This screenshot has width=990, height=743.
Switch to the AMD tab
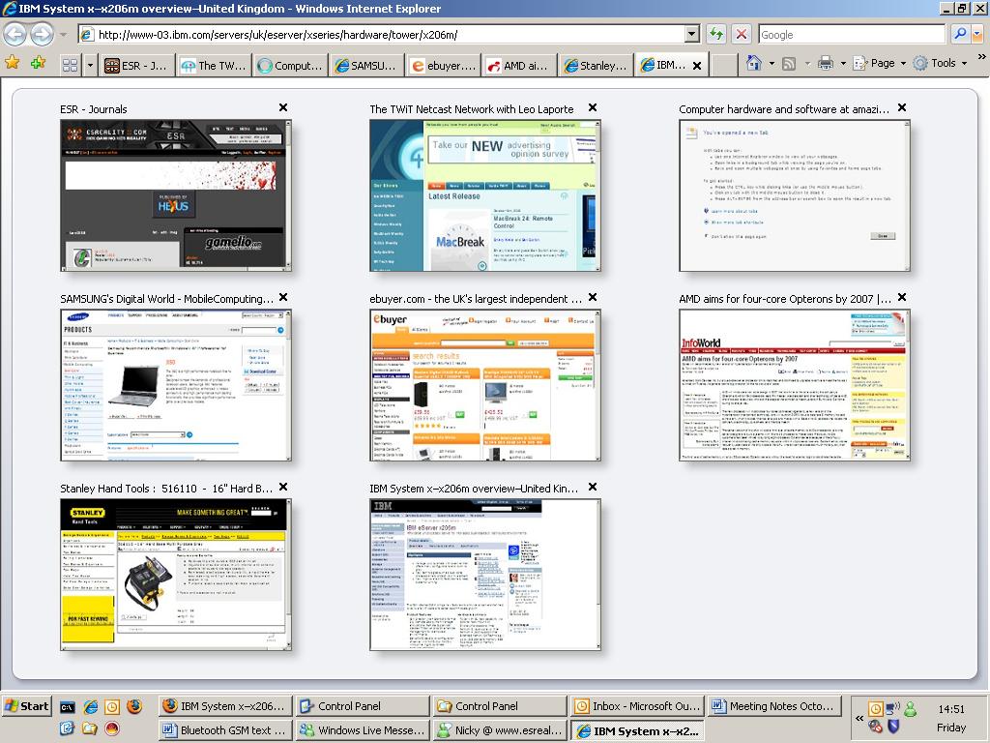click(517, 66)
